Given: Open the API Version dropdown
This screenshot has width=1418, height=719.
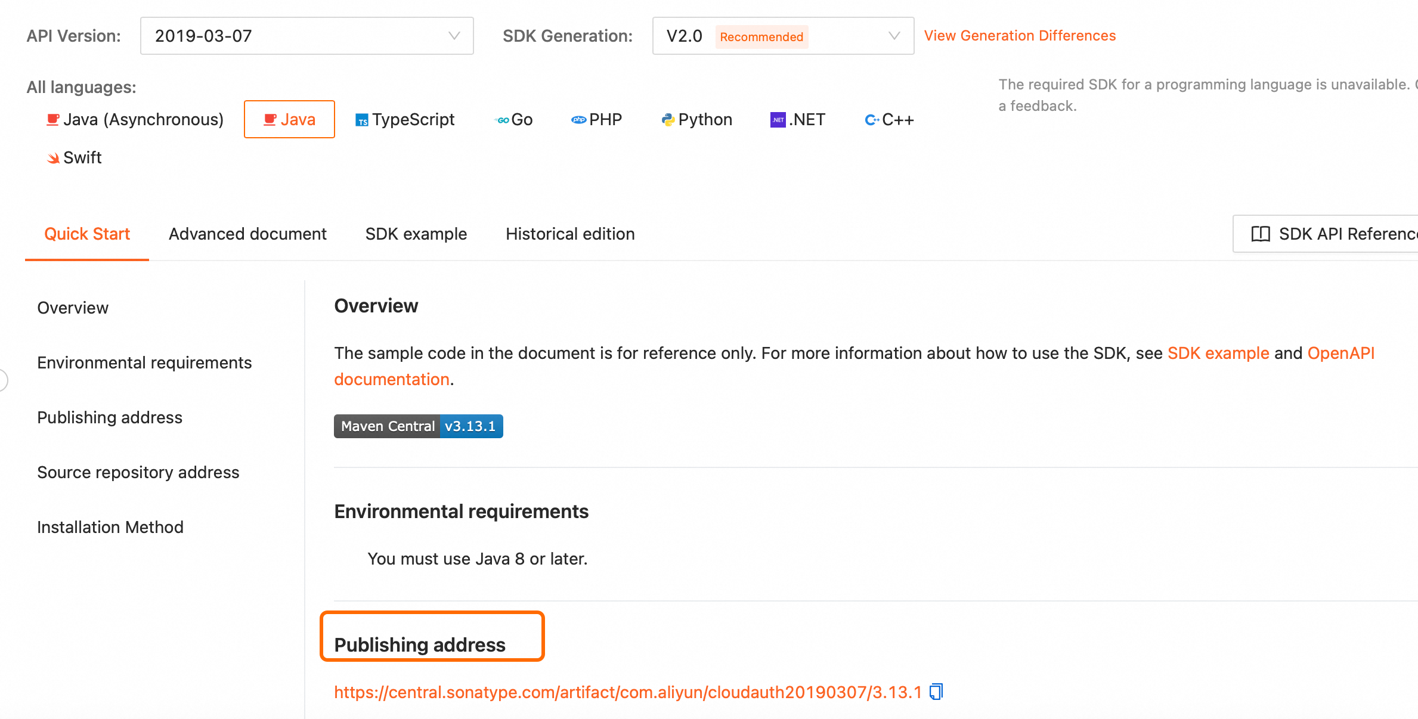Looking at the screenshot, I should click(306, 36).
